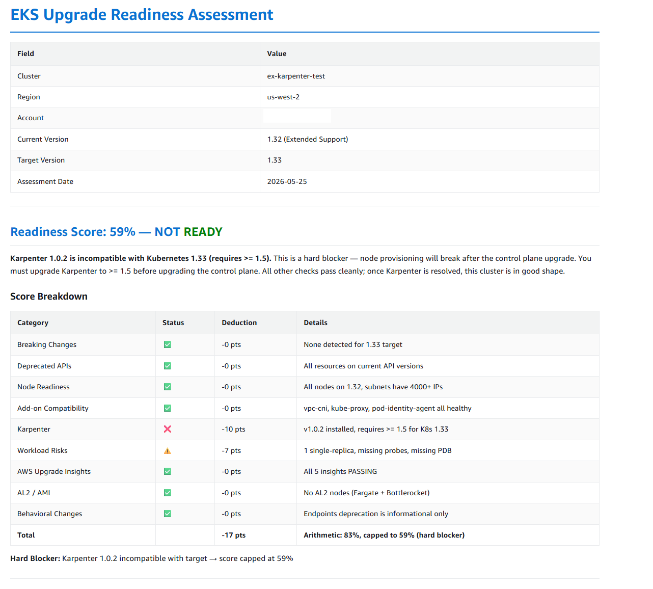Image resolution: width=653 pixels, height=589 pixels.
Task: Click the green check icon for Breaking Changes
Action: click(168, 345)
